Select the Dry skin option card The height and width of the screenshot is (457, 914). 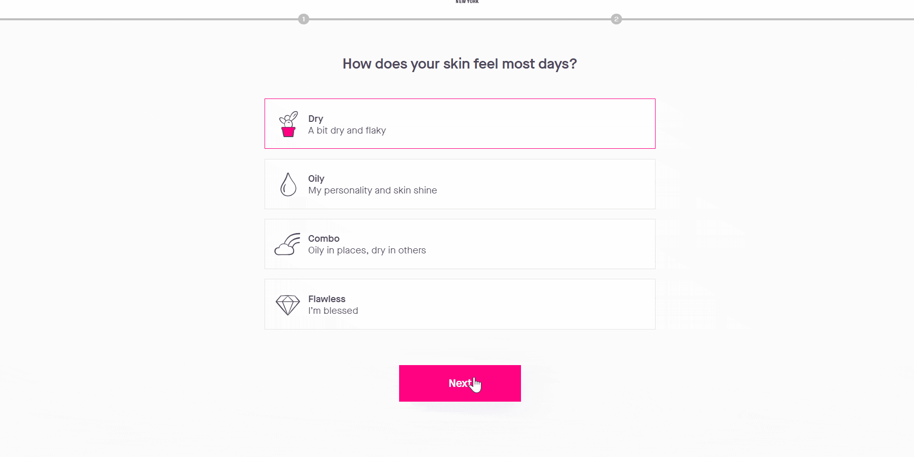coord(460,124)
